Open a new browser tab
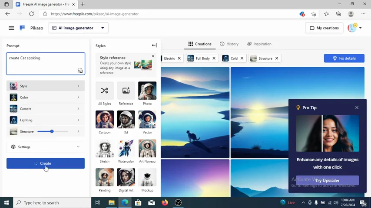Viewport: 371px width, 208px height. pos(83,4)
